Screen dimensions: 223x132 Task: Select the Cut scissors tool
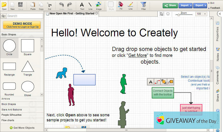pyautogui.click(x=49, y=5)
